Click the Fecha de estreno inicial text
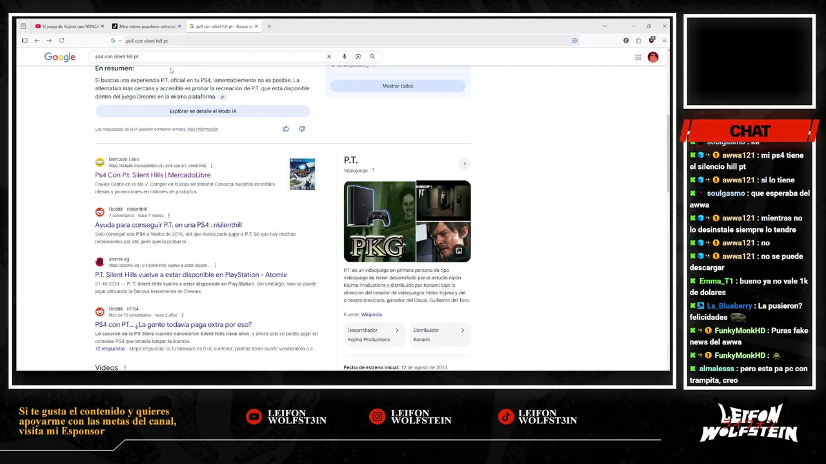The height and width of the screenshot is (464, 826). pyautogui.click(x=371, y=368)
